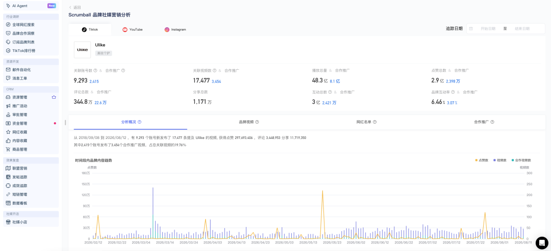This screenshot has width=551, height=251.
Task: Click the 2,398 万 collaboration likes value
Action: tap(453, 81)
